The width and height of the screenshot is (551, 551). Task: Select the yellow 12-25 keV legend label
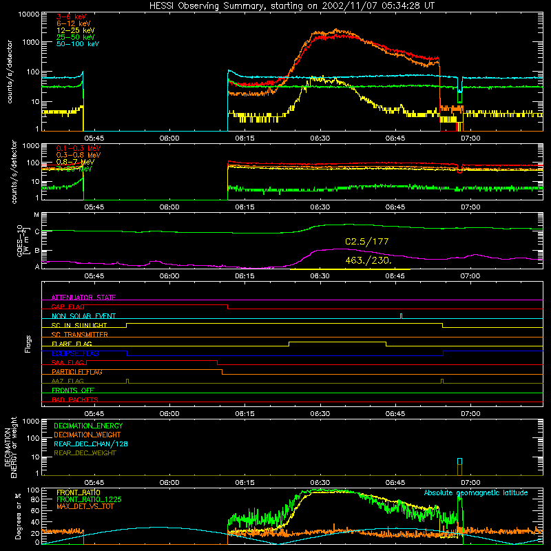point(76,30)
